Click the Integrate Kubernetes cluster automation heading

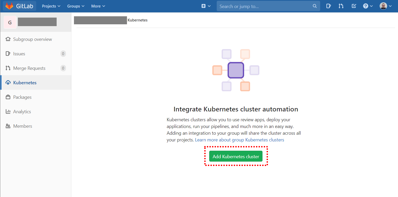236,109
